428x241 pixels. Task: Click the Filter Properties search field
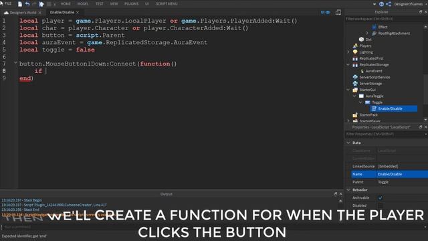[x=384, y=134]
